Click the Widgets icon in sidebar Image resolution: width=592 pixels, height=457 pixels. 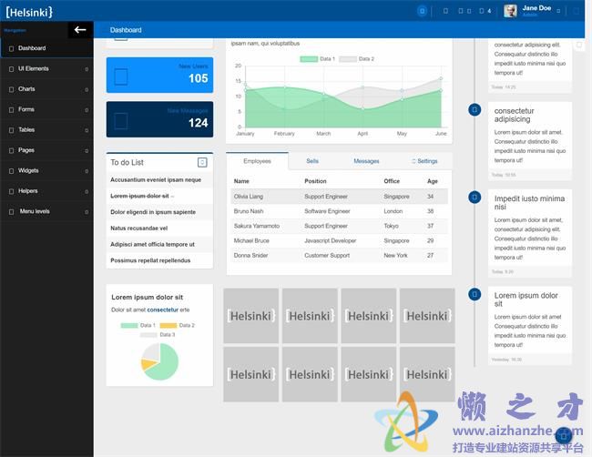tap(11, 171)
